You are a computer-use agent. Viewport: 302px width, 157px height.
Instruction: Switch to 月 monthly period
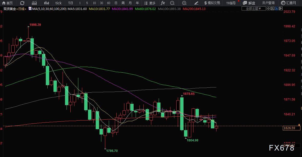(130, 3)
